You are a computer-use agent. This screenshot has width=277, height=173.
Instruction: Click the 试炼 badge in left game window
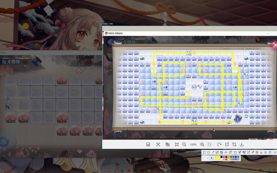[36, 61]
